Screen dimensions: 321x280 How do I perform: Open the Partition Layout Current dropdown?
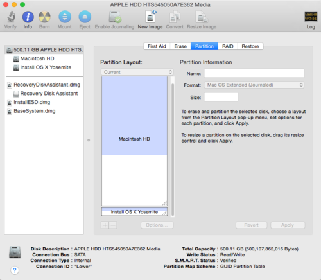click(137, 72)
